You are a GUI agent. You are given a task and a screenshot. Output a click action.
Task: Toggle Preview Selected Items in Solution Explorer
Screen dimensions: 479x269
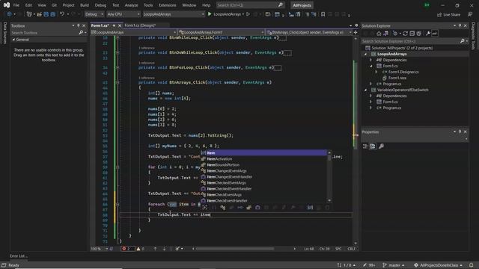[434, 34]
